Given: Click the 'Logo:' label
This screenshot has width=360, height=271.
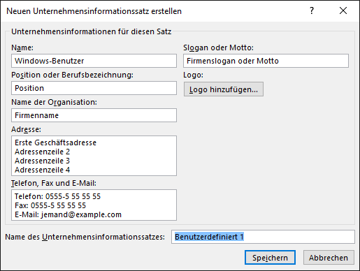Looking at the screenshot, I should pyautogui.click(x=193, y=75).
